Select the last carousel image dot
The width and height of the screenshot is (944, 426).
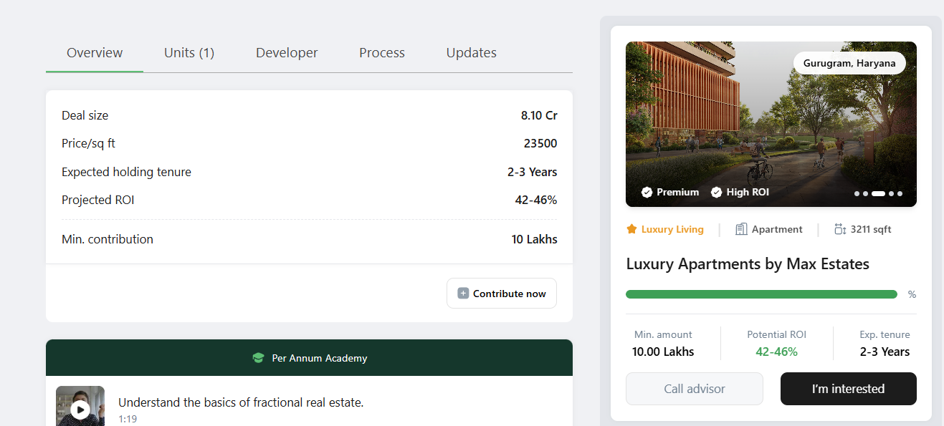900,193
